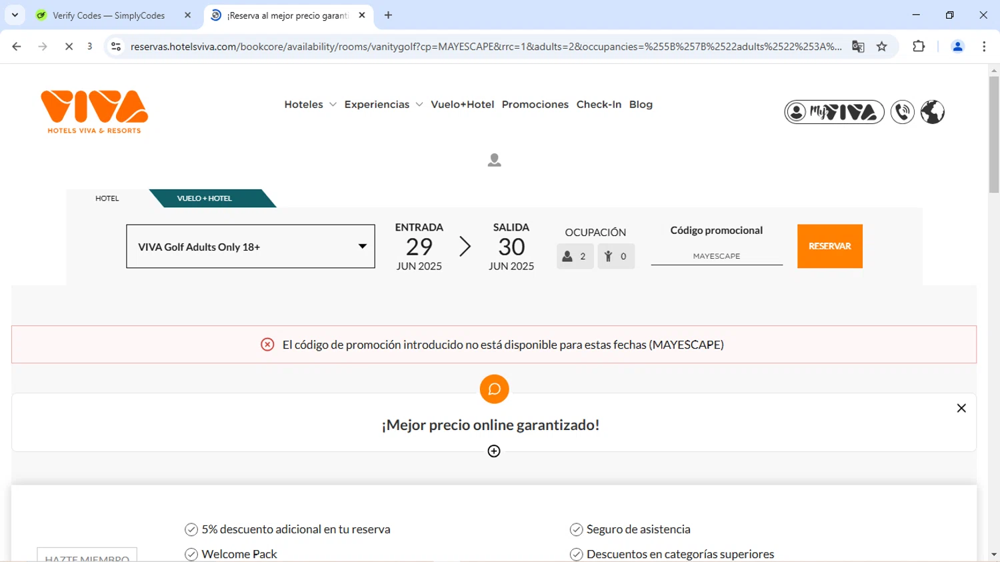The width and height of the screenshot is (1000, 562).
Task: Select the HOTEL booking tab
Action: [107, 198]
